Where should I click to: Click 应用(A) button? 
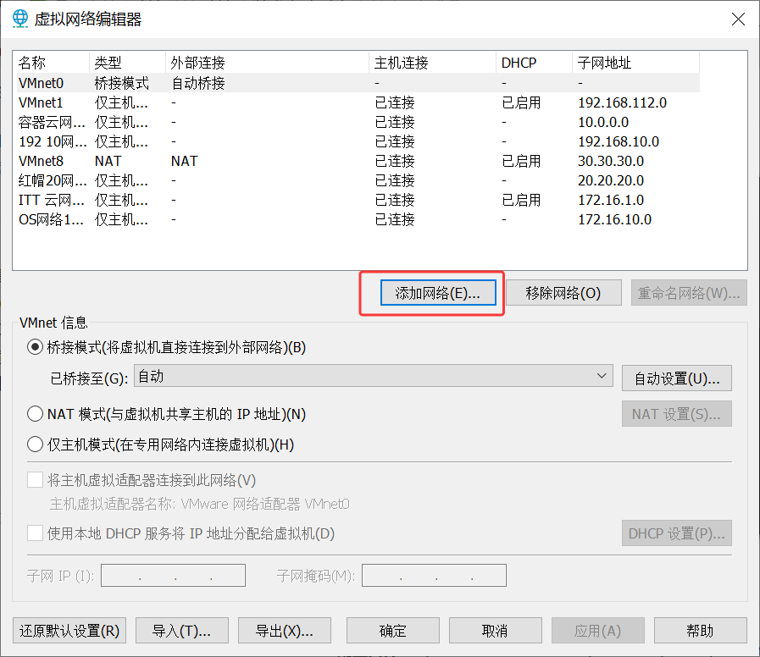click(598, 631)
